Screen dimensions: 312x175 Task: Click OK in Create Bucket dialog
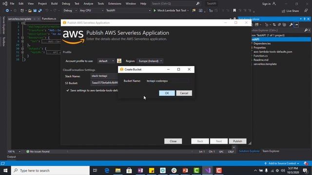167,93
